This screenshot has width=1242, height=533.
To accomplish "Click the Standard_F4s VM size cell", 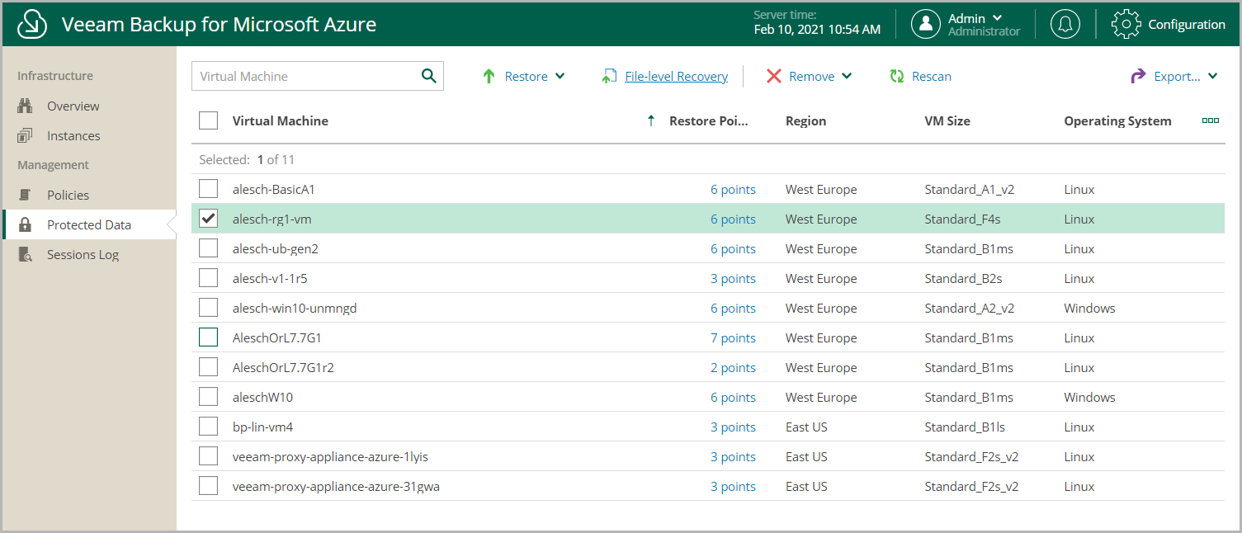I will 962,219.
